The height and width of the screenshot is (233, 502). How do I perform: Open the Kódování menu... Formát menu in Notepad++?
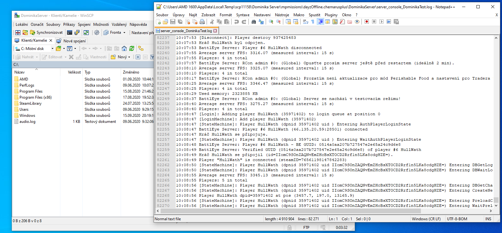click(225, 15)
